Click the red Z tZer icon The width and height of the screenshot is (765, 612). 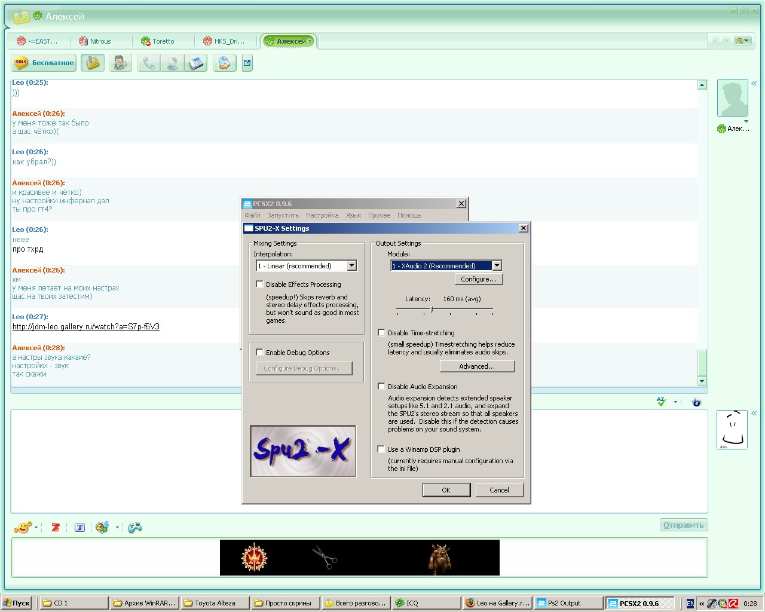coord(56,527)
